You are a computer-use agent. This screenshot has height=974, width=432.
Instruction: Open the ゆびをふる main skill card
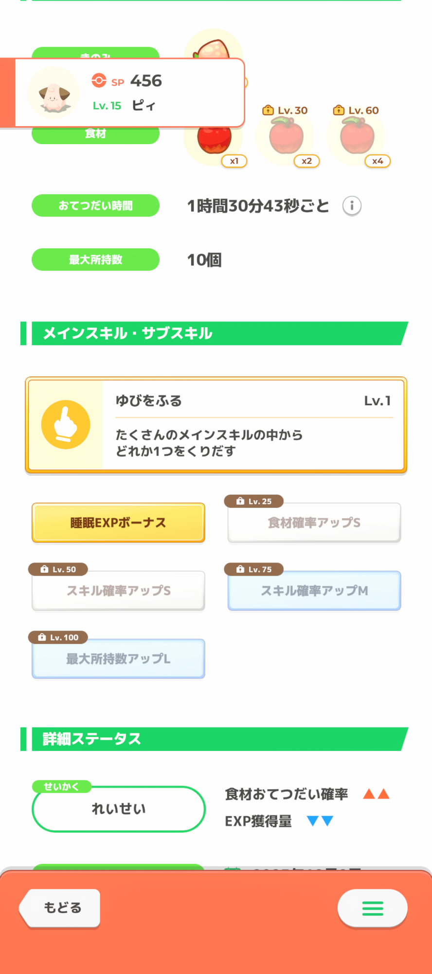coord(253,425)
